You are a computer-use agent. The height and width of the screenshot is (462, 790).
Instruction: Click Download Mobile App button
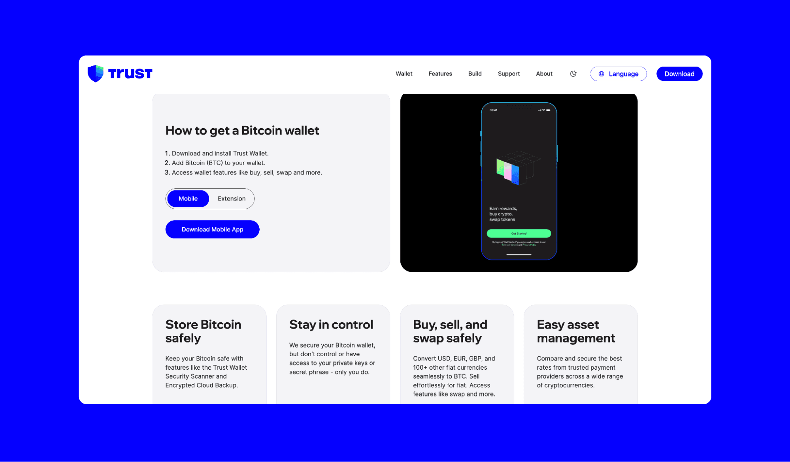click(212, 229)
